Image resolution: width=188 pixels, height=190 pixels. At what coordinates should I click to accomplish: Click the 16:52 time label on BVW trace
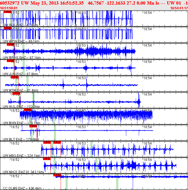click(15, 111)
